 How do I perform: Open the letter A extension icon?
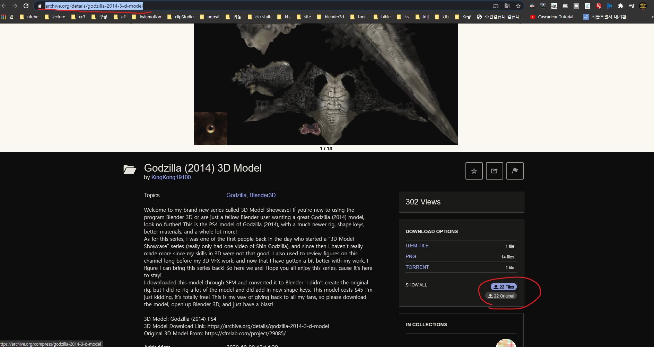pos(543,6)
